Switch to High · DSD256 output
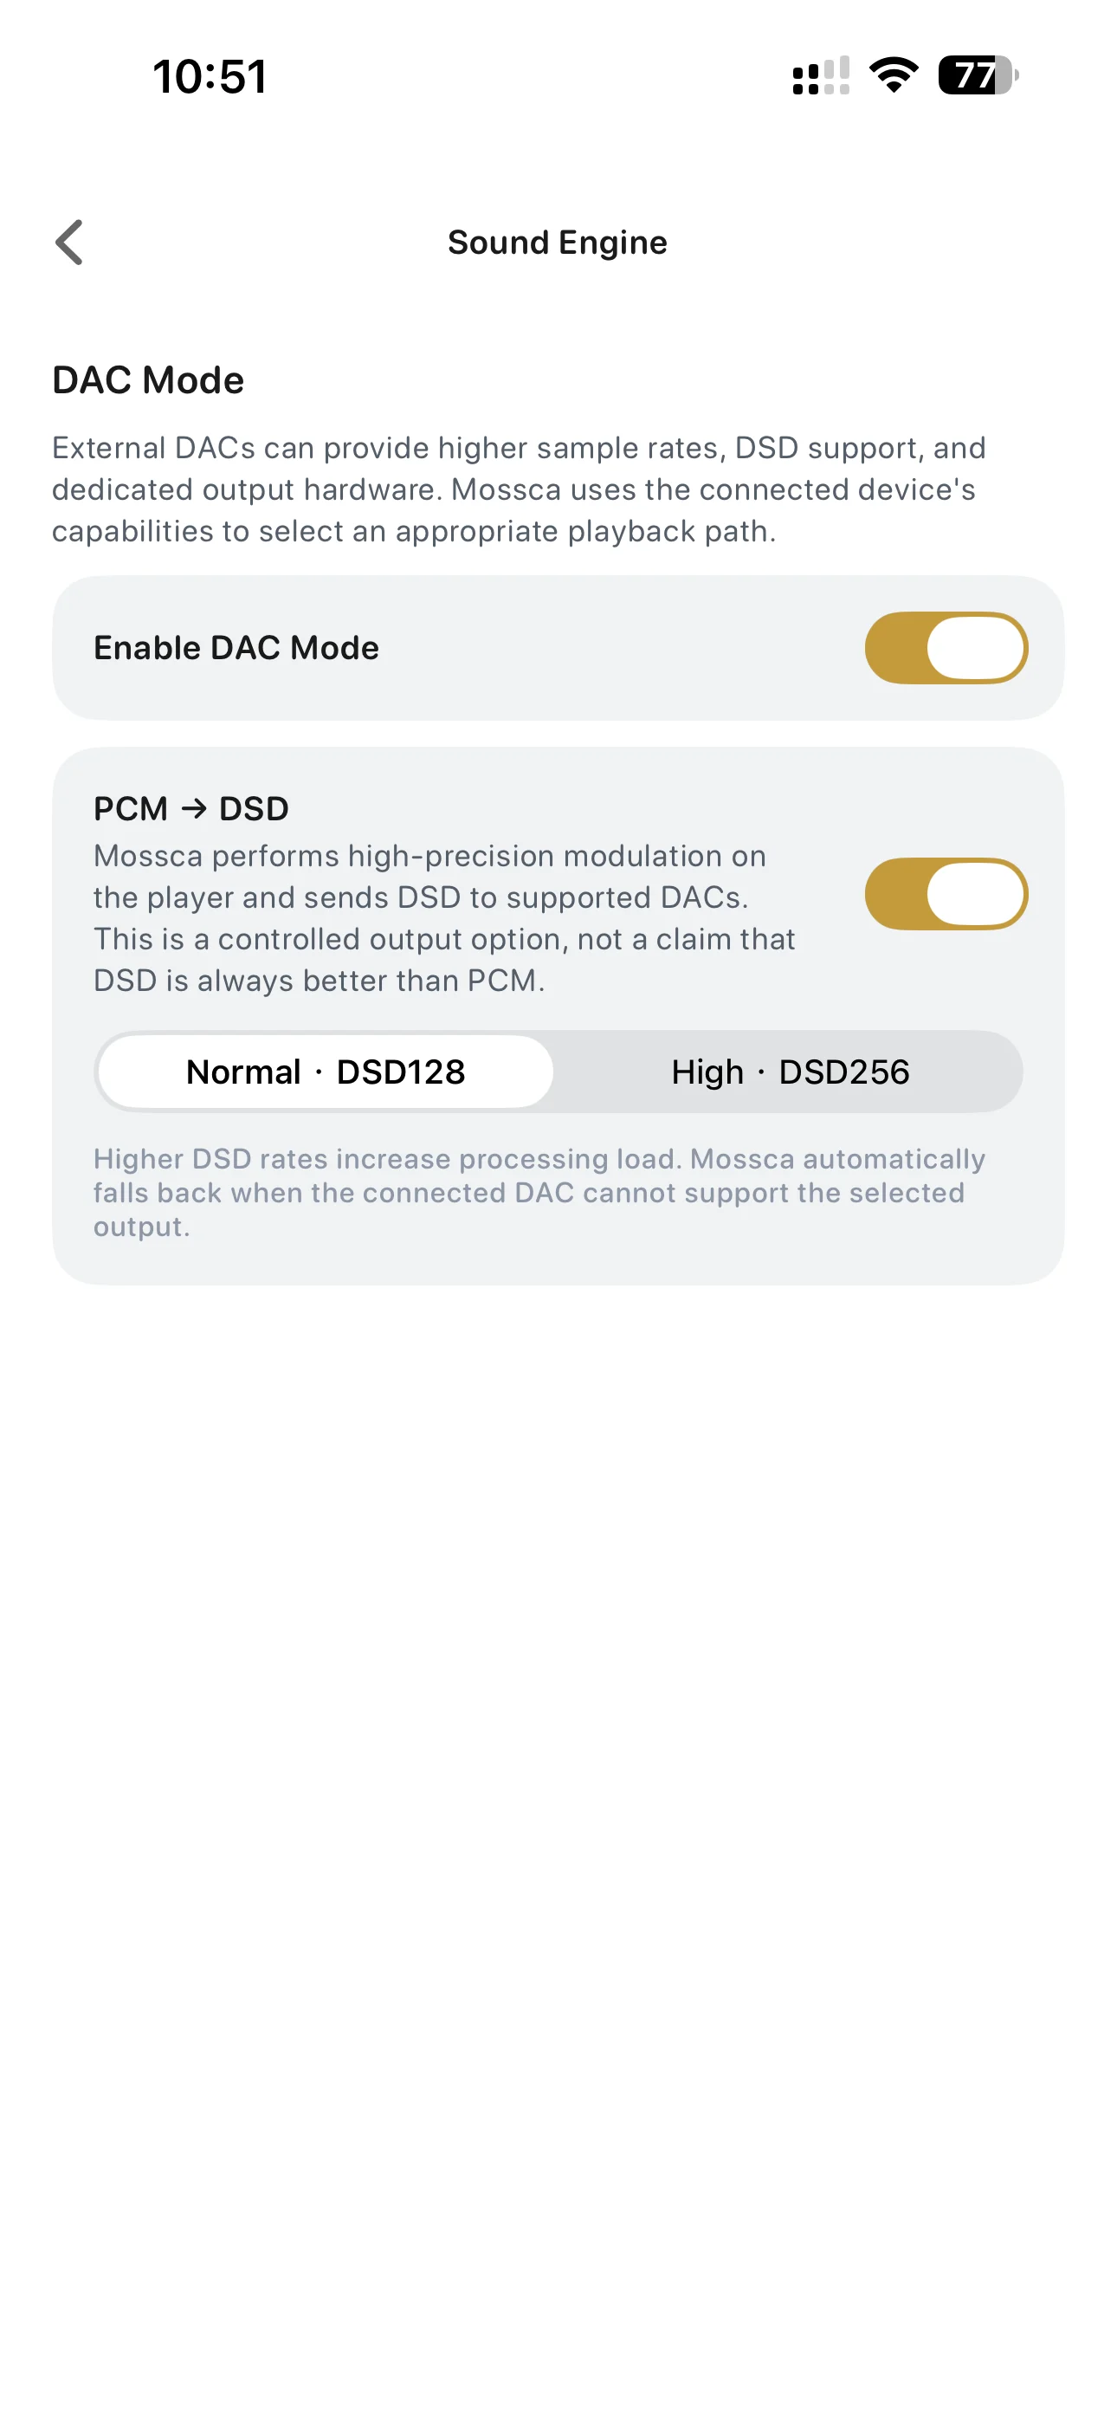The image size is (1117, 2422). (790, 1072)
